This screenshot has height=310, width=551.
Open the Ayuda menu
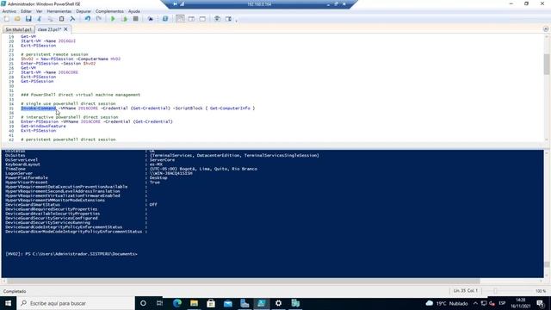tap(134, 11)
